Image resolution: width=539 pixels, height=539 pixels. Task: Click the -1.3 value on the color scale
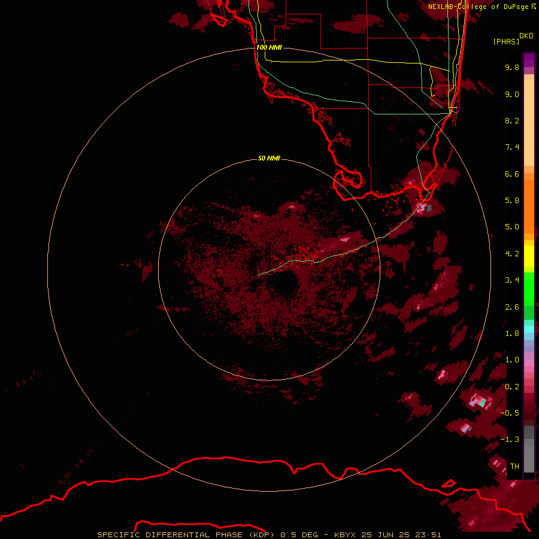[510, 440]
